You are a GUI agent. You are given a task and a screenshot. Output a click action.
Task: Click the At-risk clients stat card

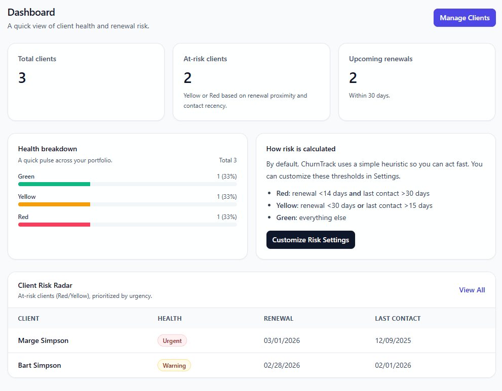pyautogui.click(x=251, y=81)
